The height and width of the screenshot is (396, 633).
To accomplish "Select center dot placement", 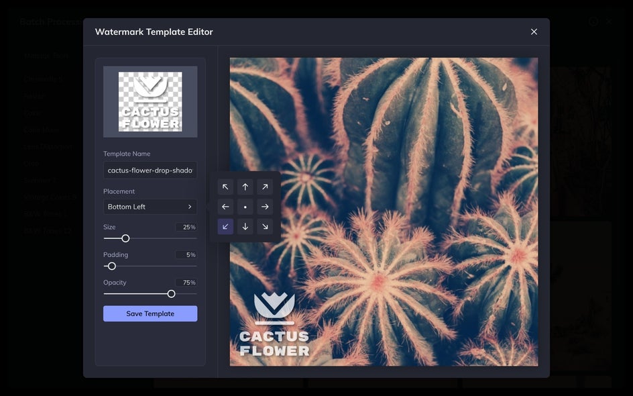I will (245, 207).
